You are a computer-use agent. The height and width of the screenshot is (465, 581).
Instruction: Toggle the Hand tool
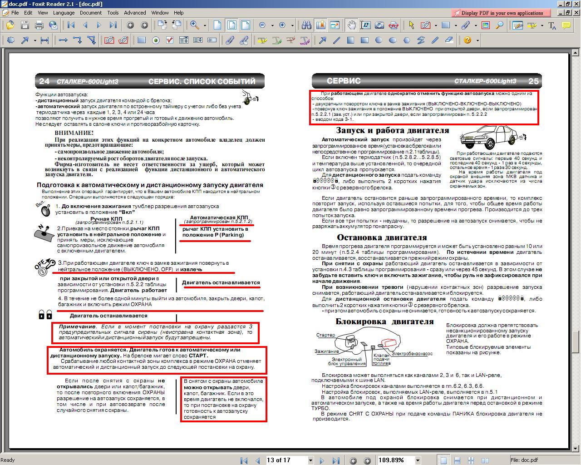click(x=351, y=25)
